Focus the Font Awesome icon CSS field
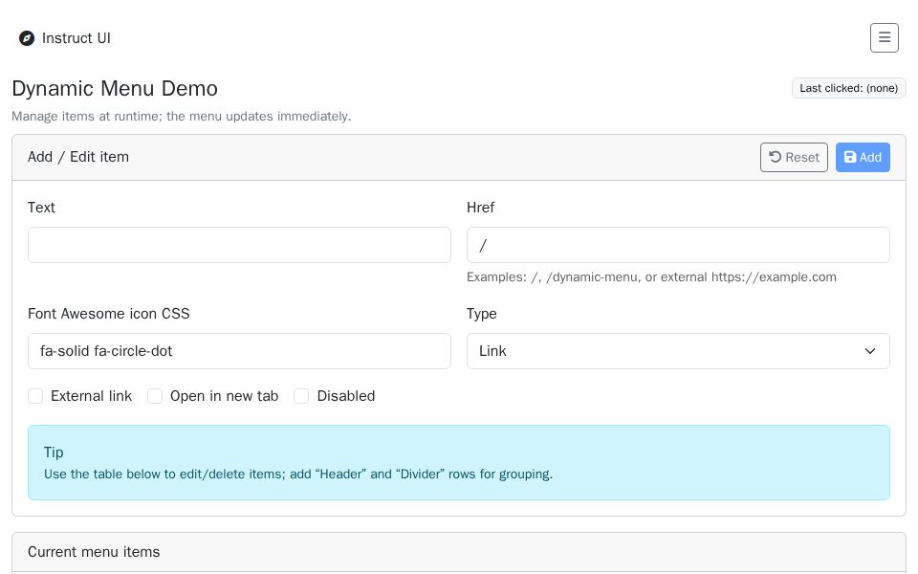This screenshot has height=574, width=918. pyautogui.click(x=239, y=351)
